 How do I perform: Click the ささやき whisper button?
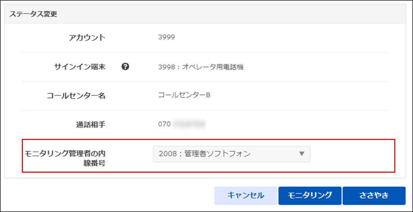click(x=374, y=195)
